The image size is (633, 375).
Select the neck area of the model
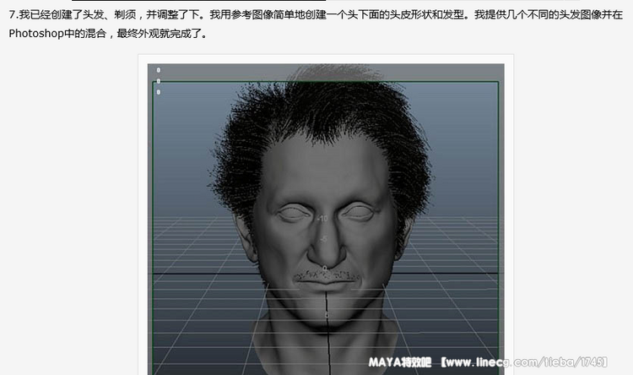pyautogui.click(x=326, y=346)
